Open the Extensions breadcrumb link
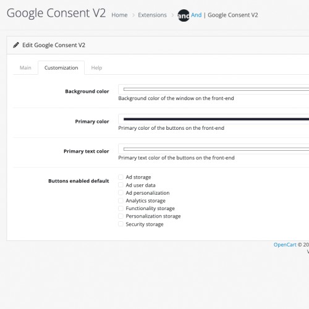 pos(152,15)
